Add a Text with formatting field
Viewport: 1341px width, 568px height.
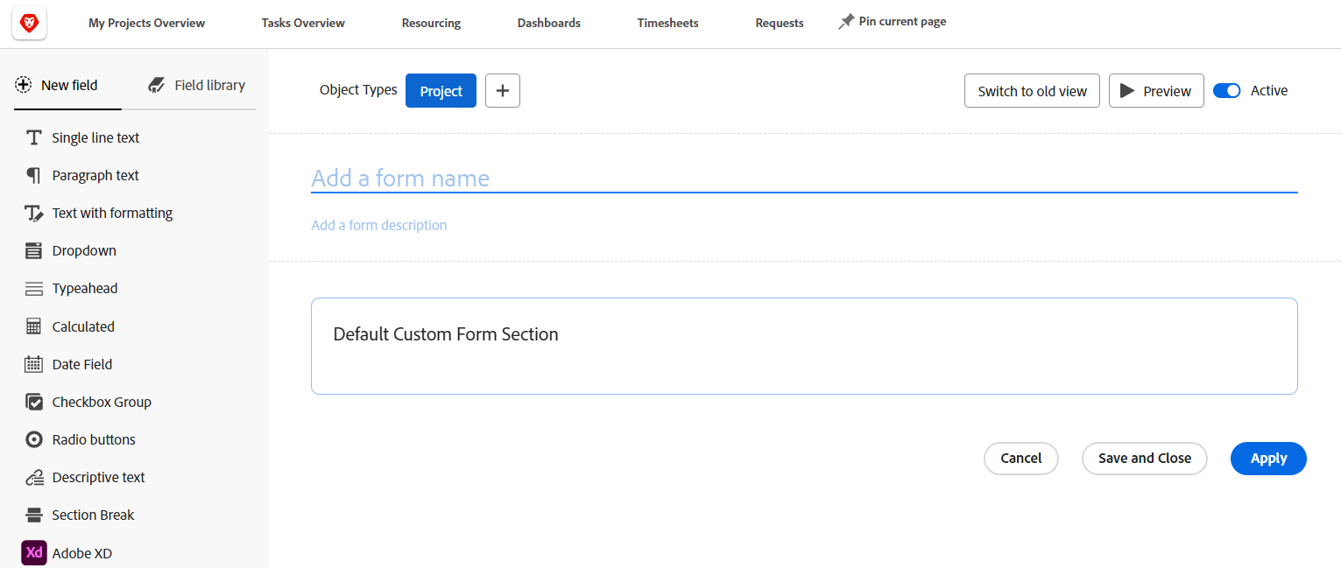coord(112,213)
